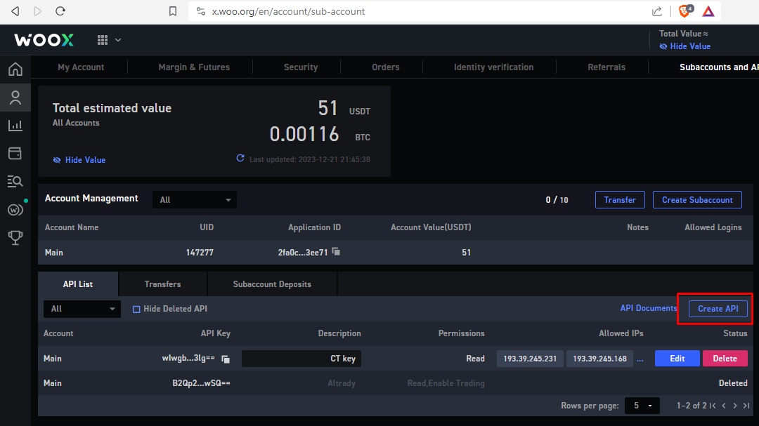Click the Transfer button

click(620, 200)
